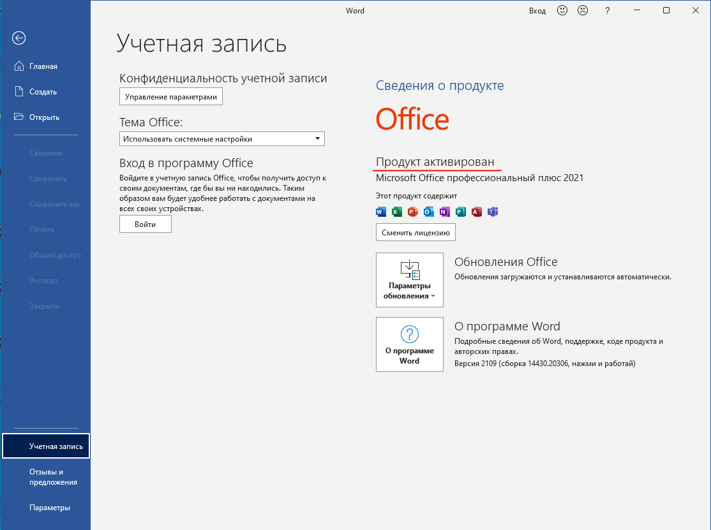Click Microsoft Office профессиональный плюс 2021 text
This screenshot has height=530, width=711.
[480, 178]
